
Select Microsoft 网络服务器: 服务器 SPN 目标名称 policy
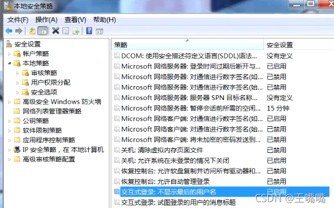point(189,98)
